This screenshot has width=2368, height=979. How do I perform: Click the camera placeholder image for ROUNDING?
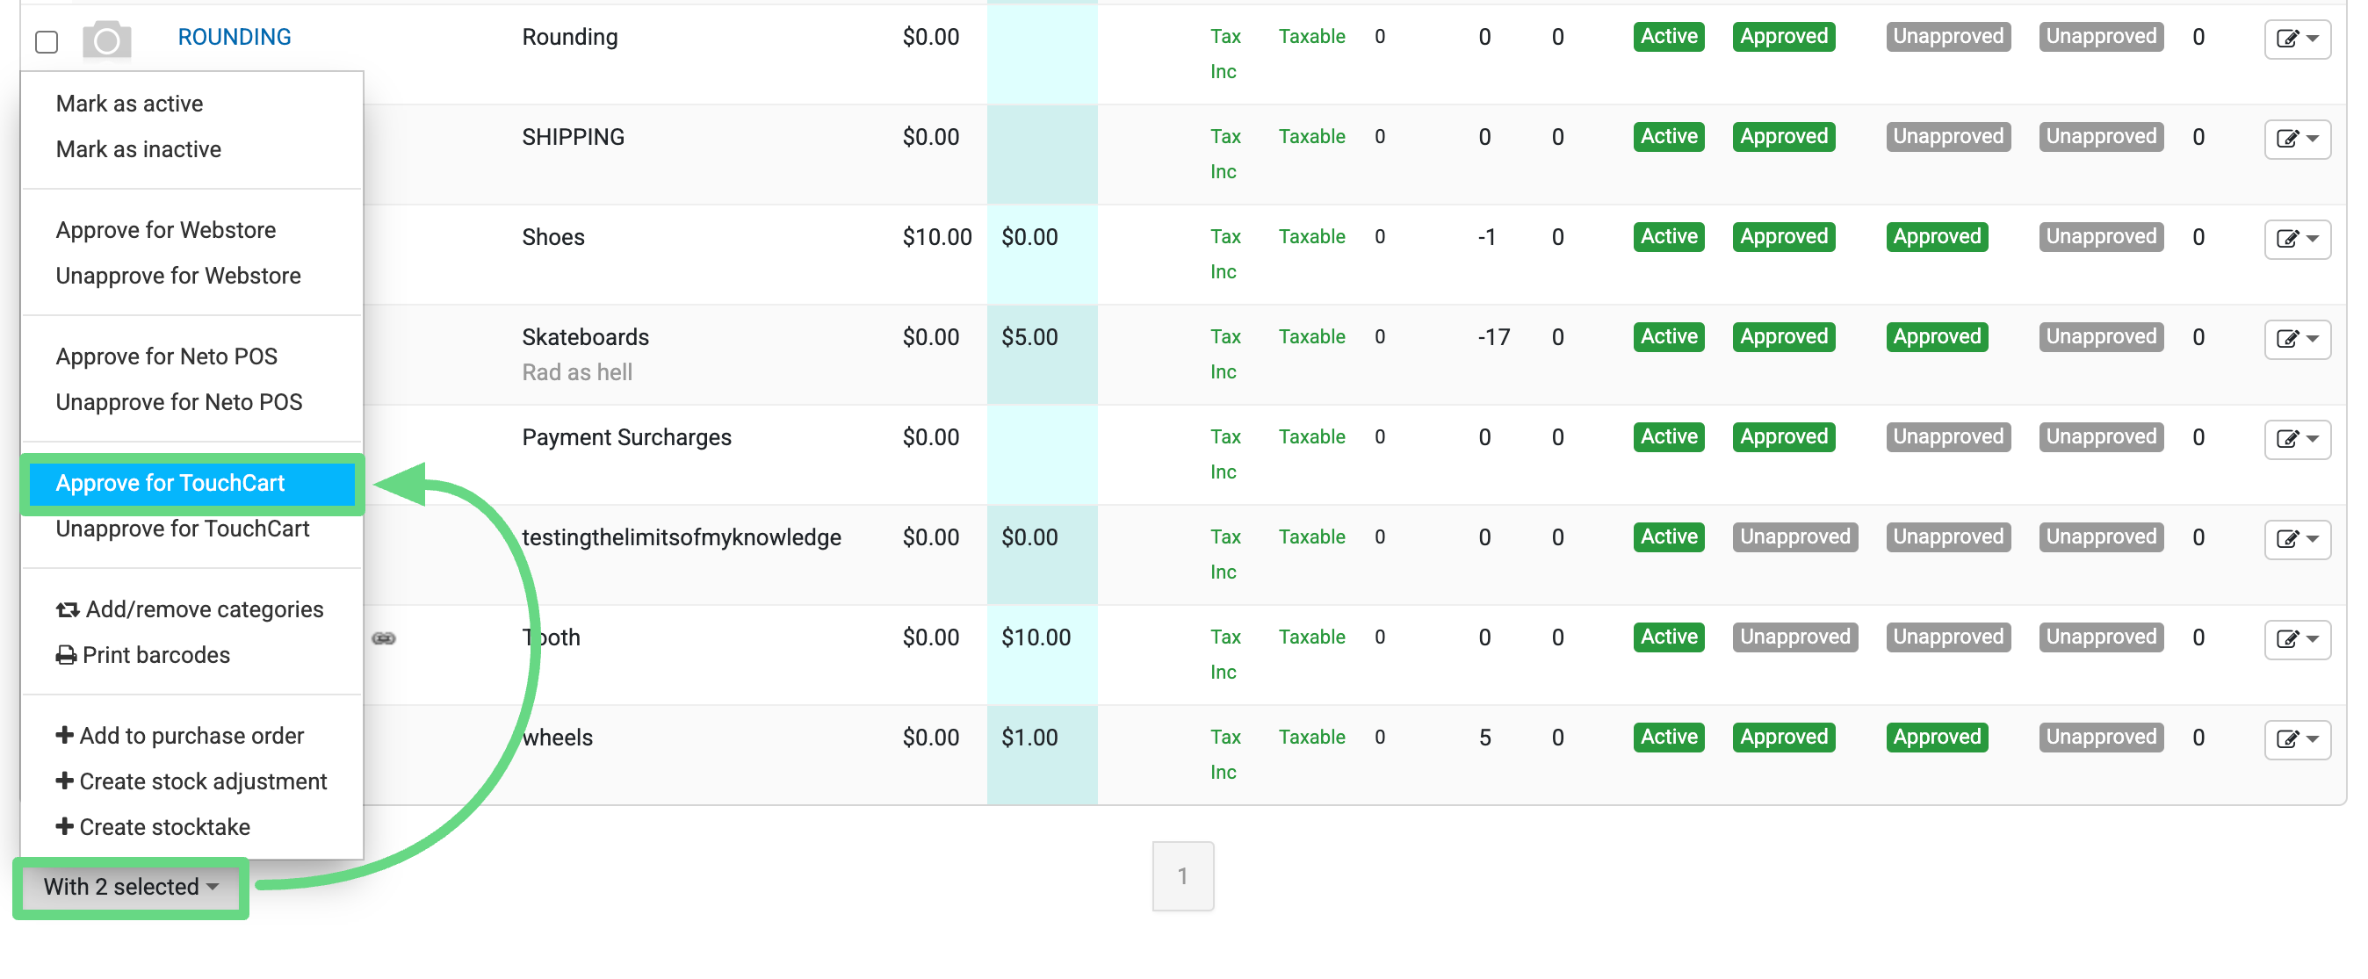106,40
